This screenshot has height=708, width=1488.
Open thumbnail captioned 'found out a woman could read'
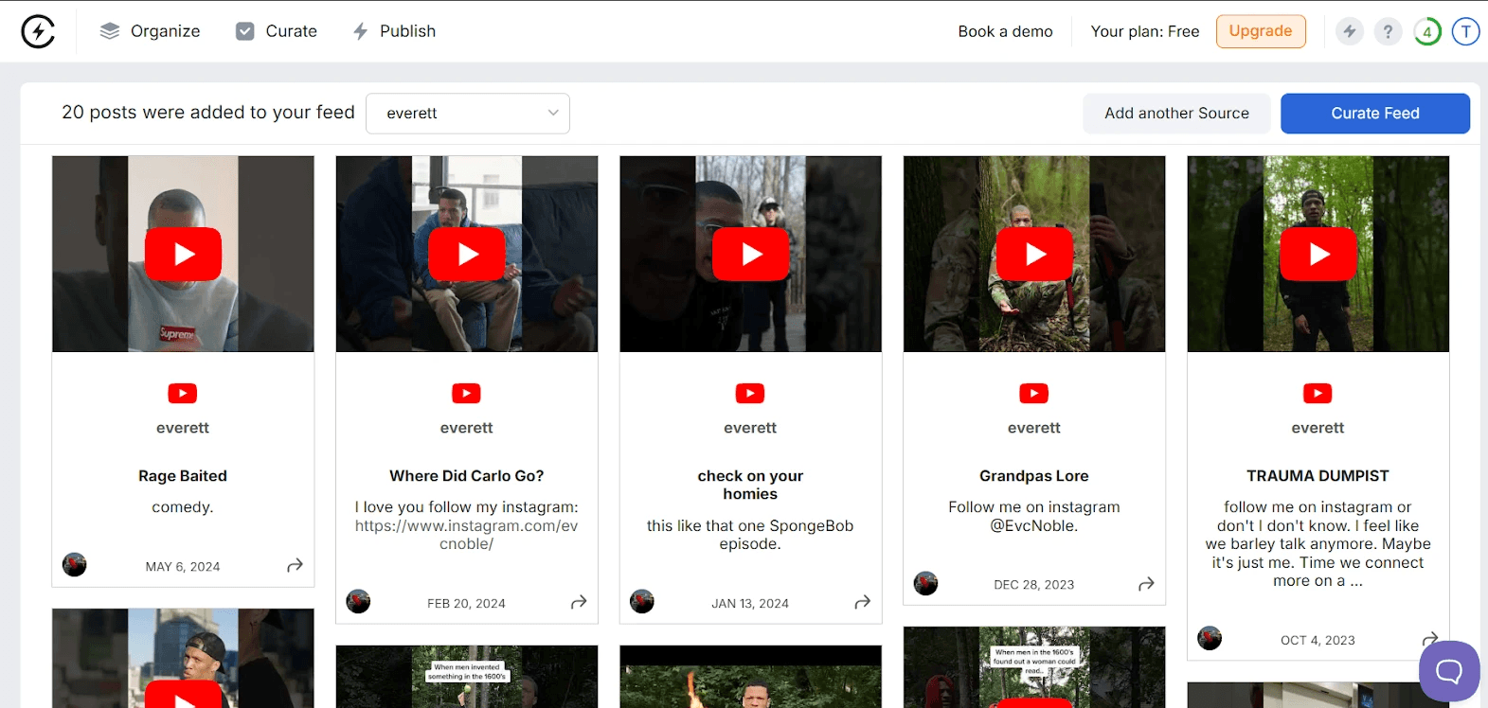(x=1034, y=667)
